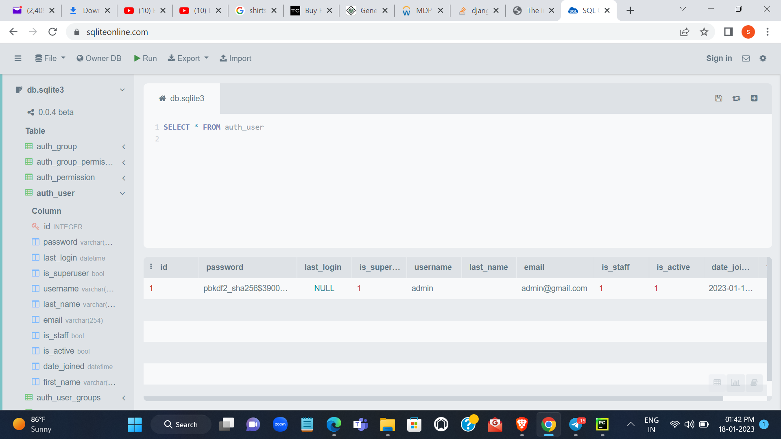Screen dimensions: 781x439
Task: Save the current SQL query tab
Action: tap(718, 98)
